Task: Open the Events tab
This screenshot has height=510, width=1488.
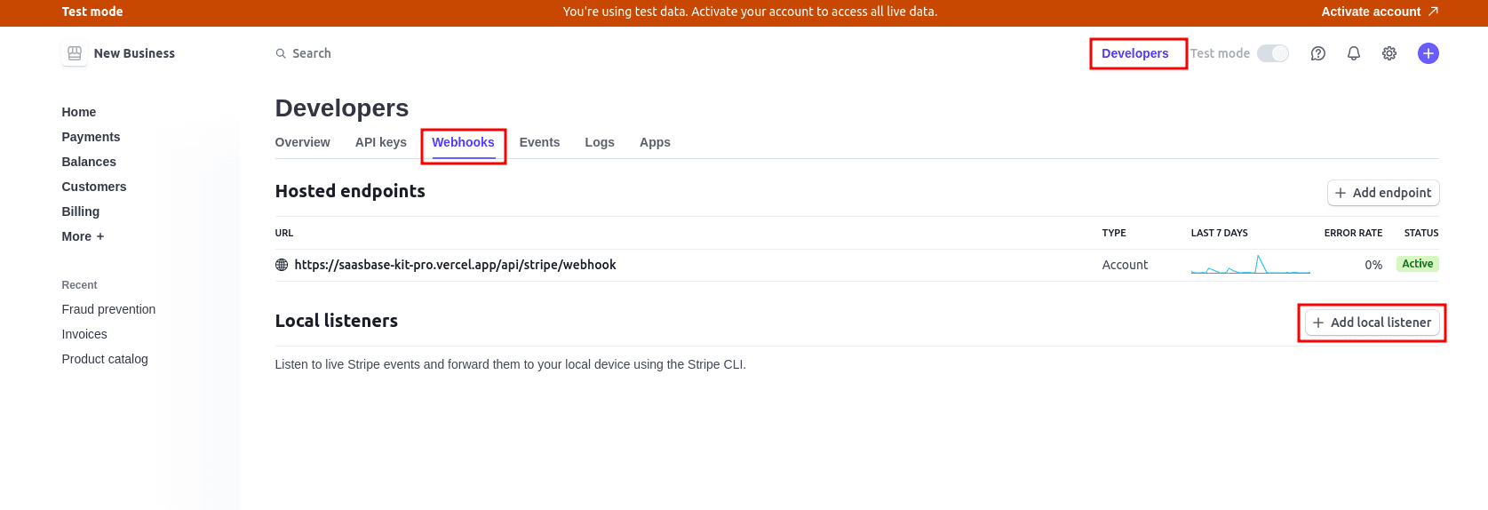Action: tap(539, 142)
